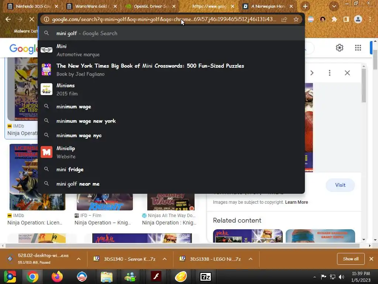The height and width of the screenshot is (284, 378).
Task: Open File Explorer folder from the taskbar
Action: tap(107, 277)
